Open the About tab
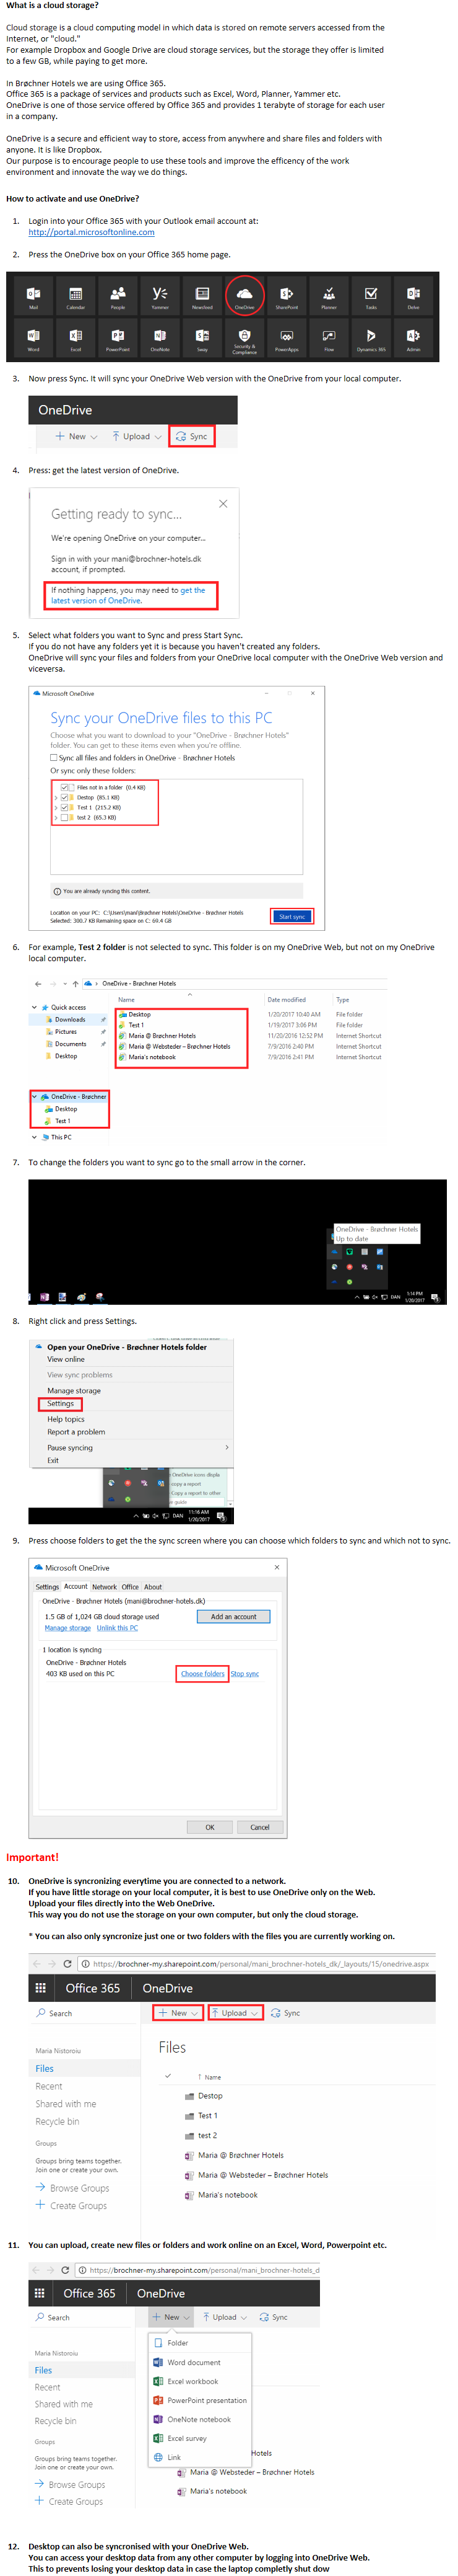Viewport: 458px width, 2576px height. click(x=153, y=1588)
